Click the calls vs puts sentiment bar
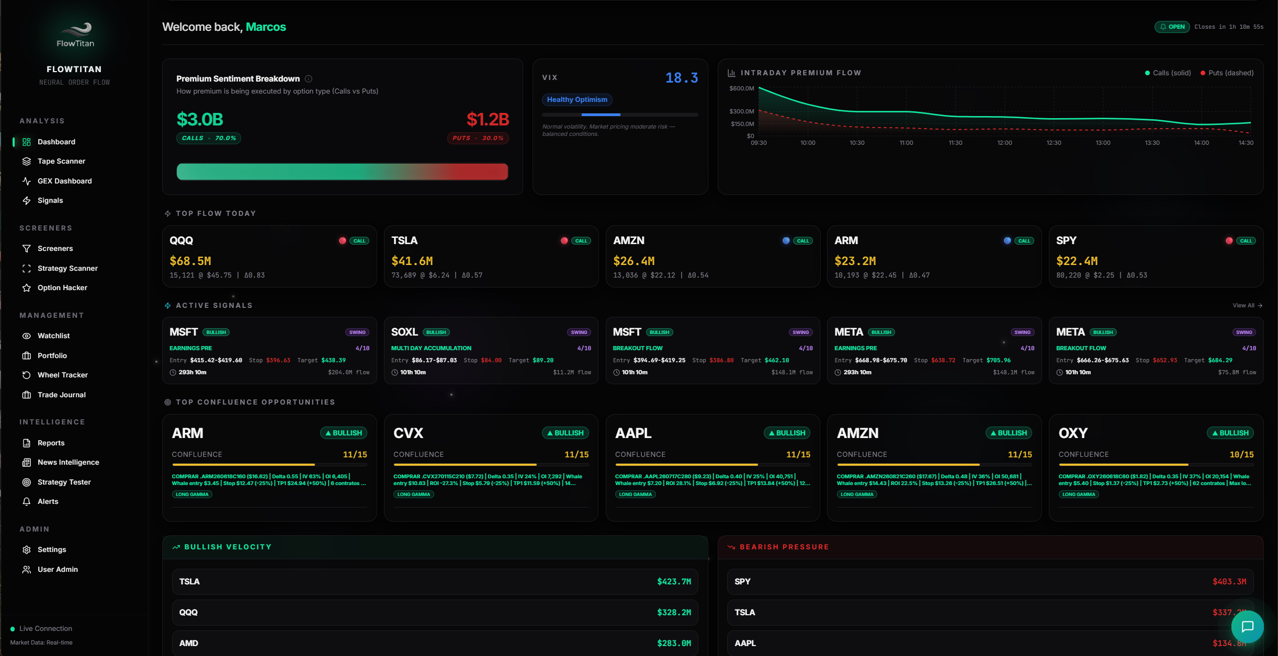The height and width of the screenshot is (656, 1278). coord(342,171)
